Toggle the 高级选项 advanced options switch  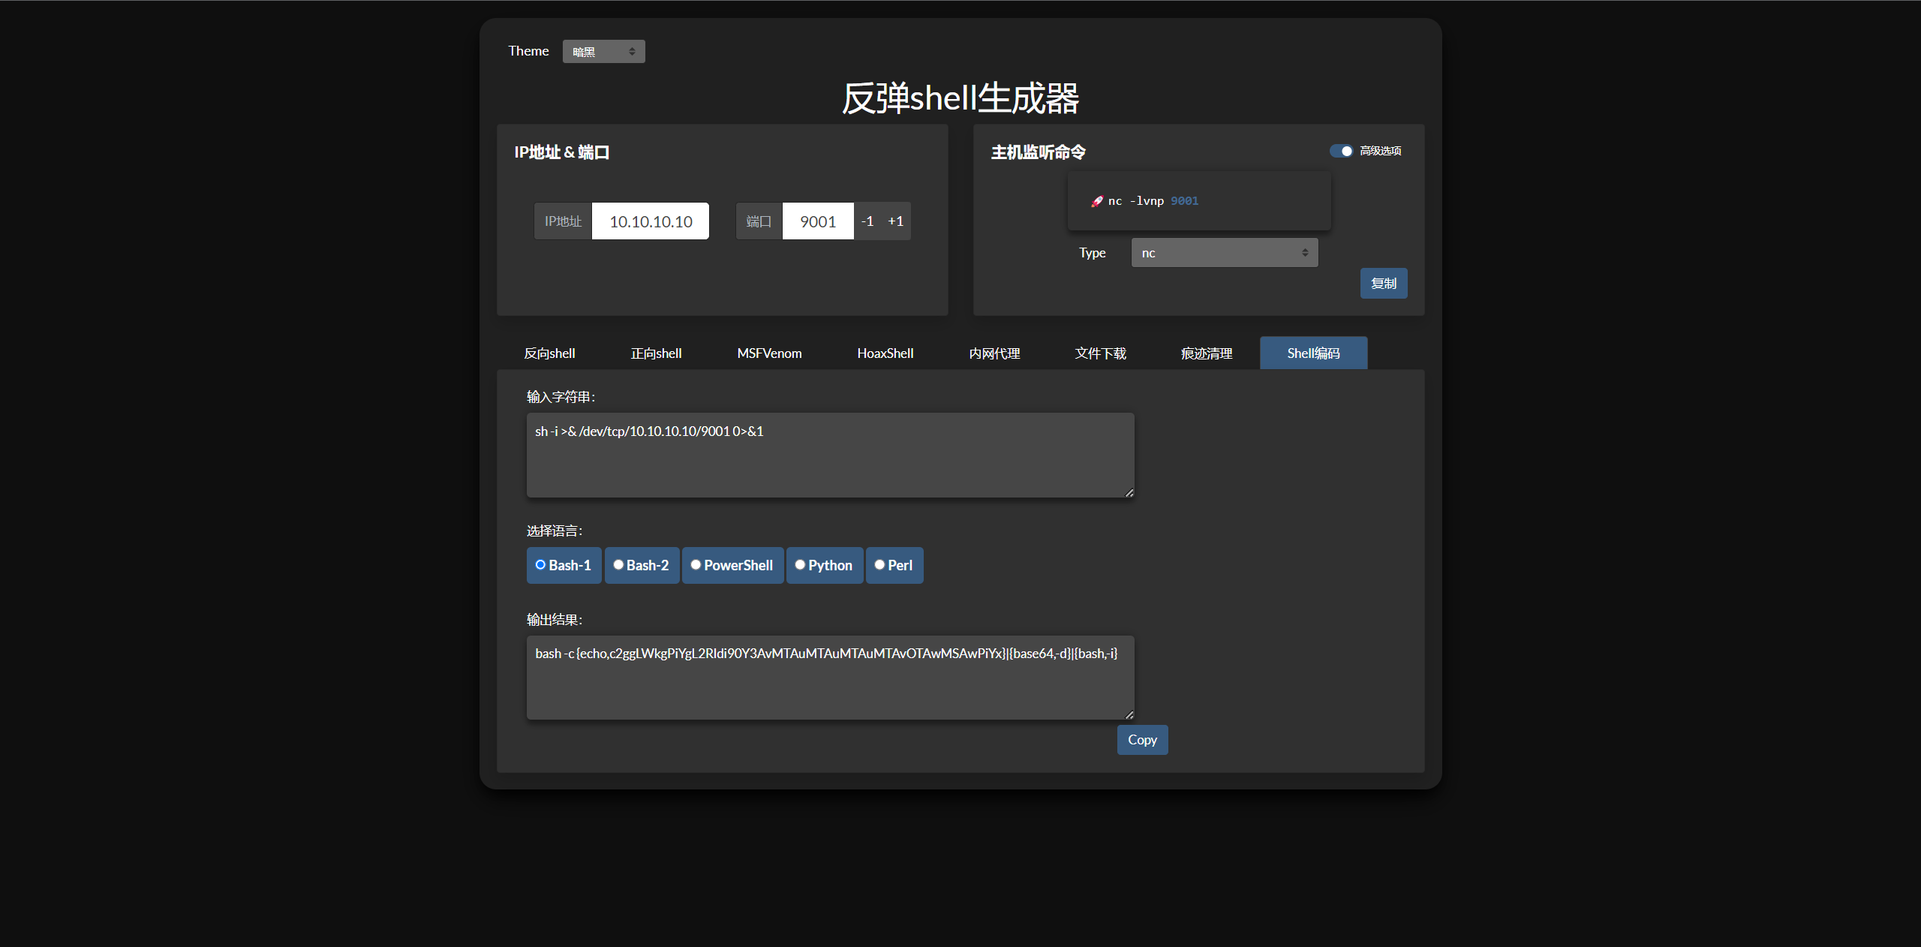coord(1341,151)
